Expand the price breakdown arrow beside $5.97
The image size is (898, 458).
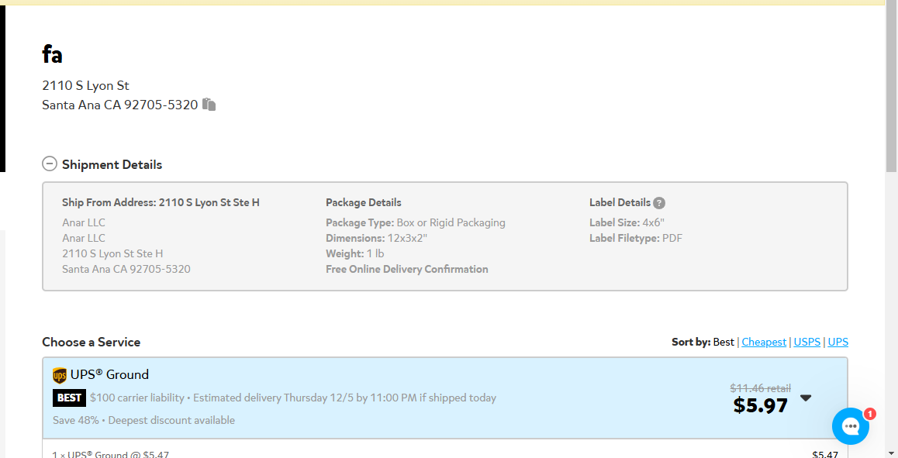point(806,398)
